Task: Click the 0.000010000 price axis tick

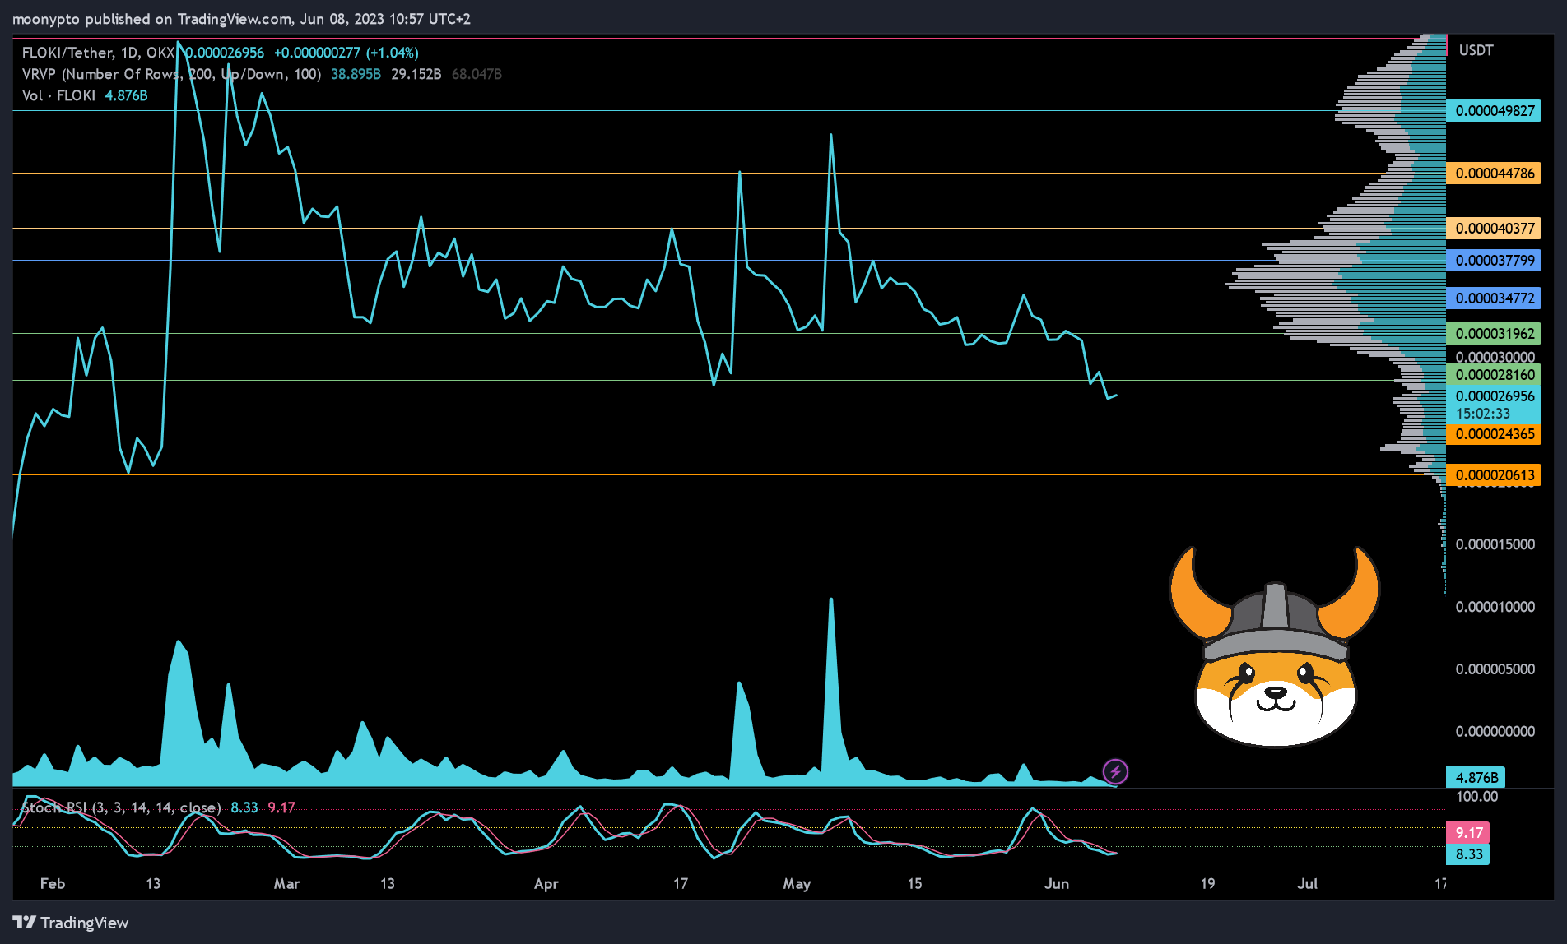Action: point(1495,607)
